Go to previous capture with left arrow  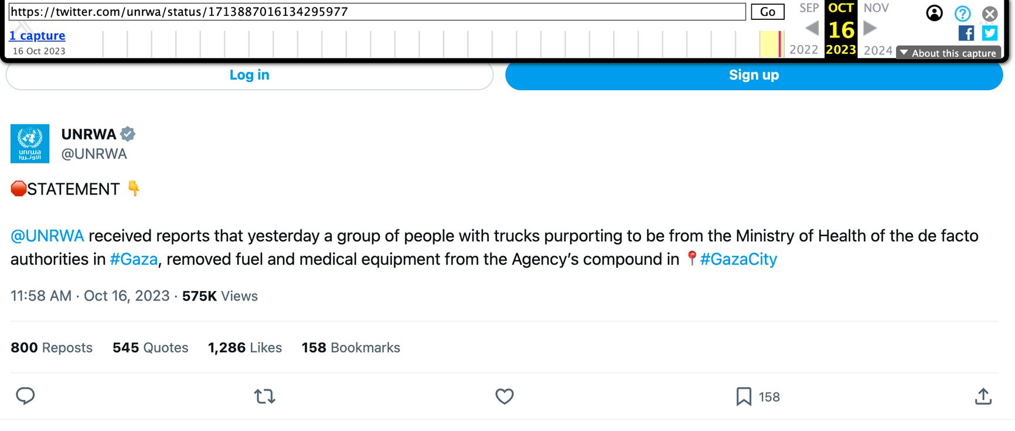pos(812,28)
